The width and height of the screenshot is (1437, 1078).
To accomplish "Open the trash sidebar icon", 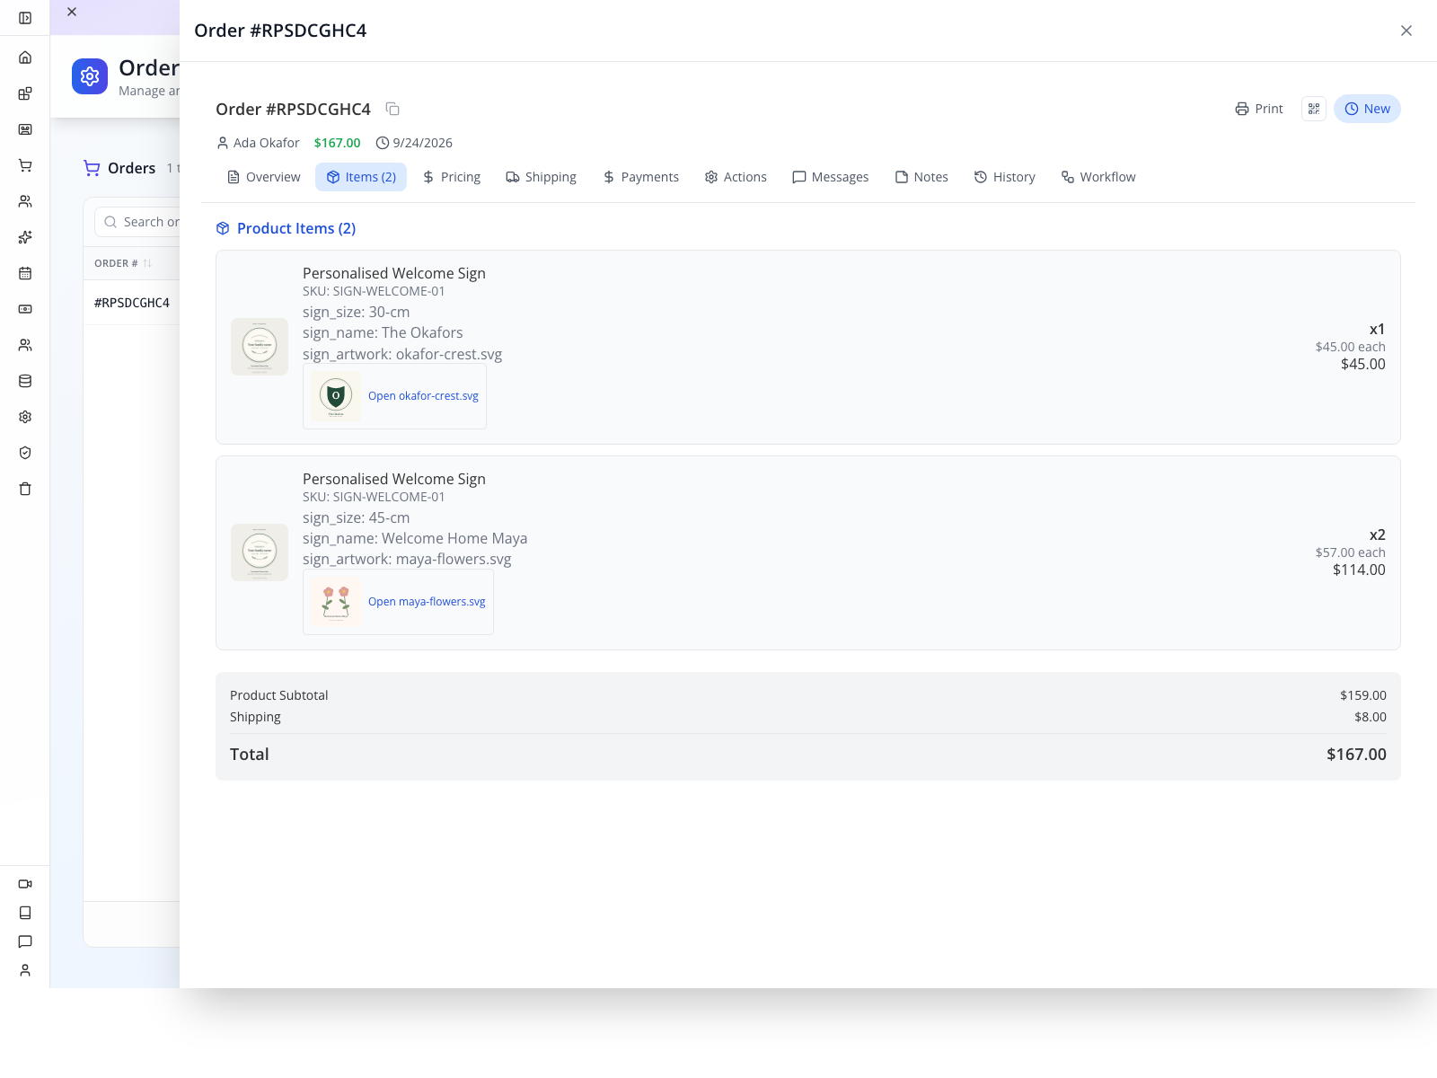I will (25, 489).
